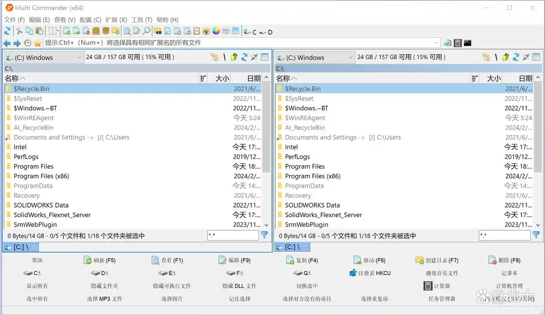
Task: Go up one level in left panel
Action: pyautogui.click(x=234, y=57)
